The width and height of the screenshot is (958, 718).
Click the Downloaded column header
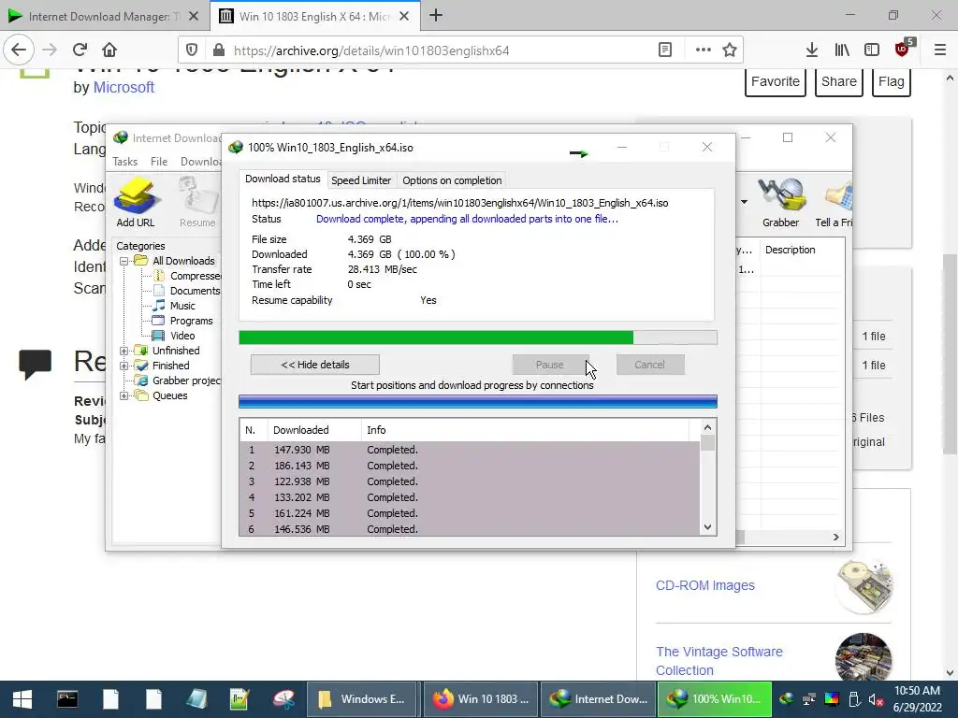314,430
